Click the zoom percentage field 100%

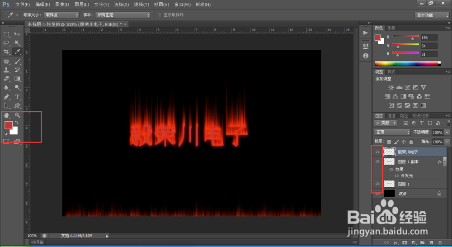tap(32, 236)
